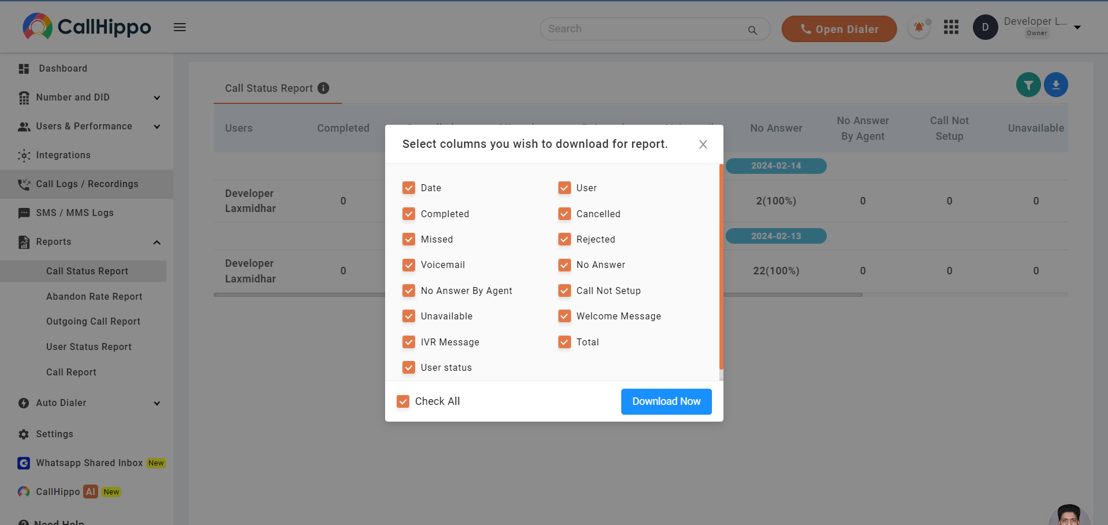Toggle the Missed column checkbox
The height and width of the screenshot is (525, 1108).
click(x=409, y=239)
